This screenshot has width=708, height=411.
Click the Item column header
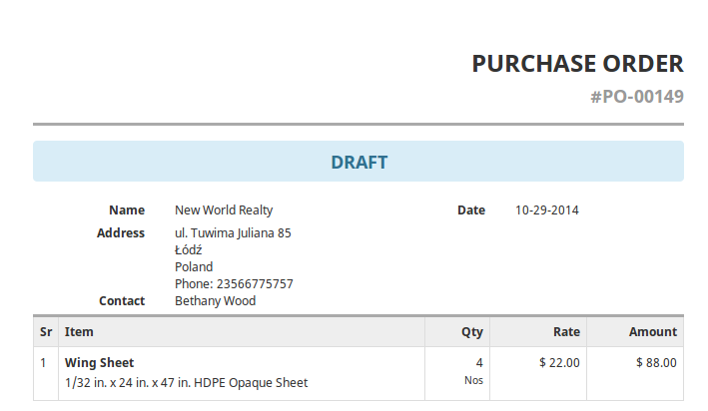coord(79,332)
